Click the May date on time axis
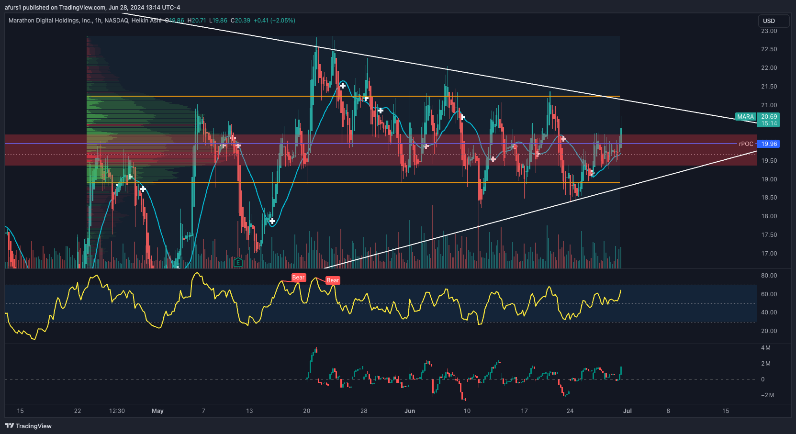796x434 pixels. pos(157,411)
